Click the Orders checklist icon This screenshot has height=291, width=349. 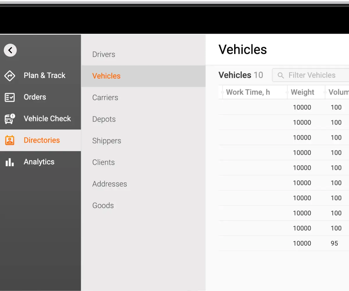(10, 97)
